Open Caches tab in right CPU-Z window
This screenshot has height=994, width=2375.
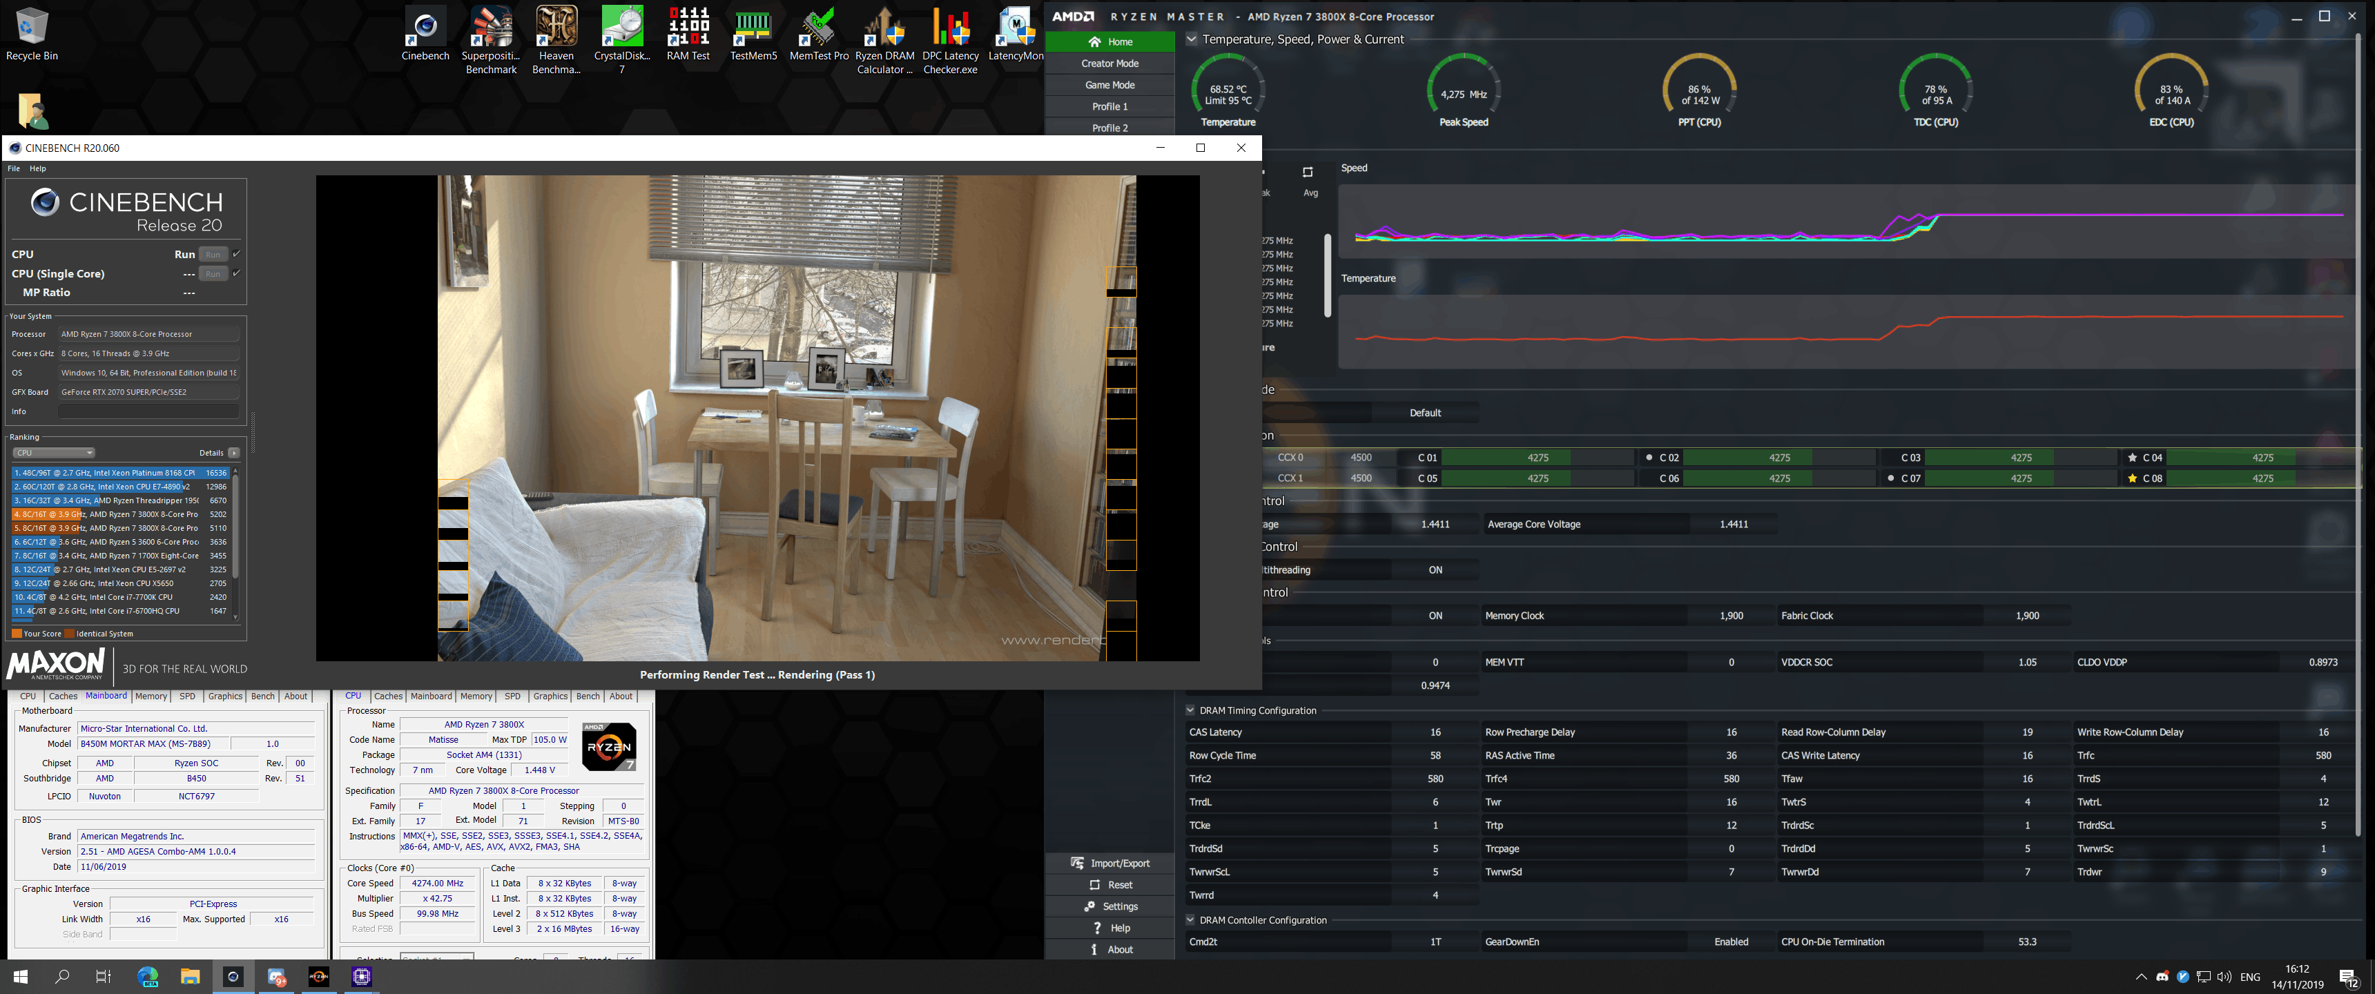coord(388,696)
